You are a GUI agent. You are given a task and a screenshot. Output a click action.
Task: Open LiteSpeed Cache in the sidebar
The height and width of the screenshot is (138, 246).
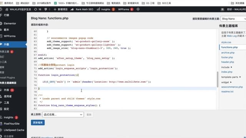click(x=13, y=130)
